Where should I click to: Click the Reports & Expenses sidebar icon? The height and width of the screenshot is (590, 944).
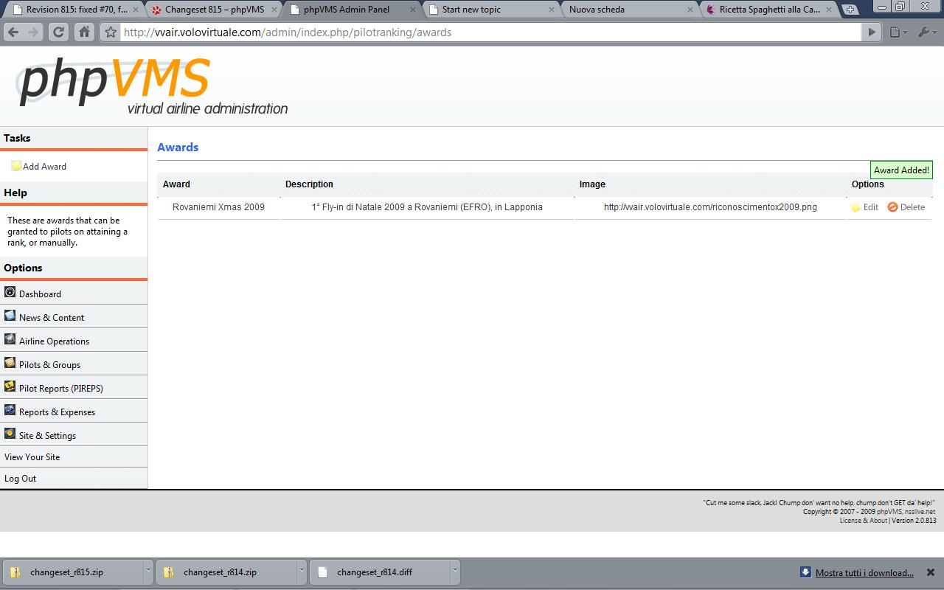point(10,410)
